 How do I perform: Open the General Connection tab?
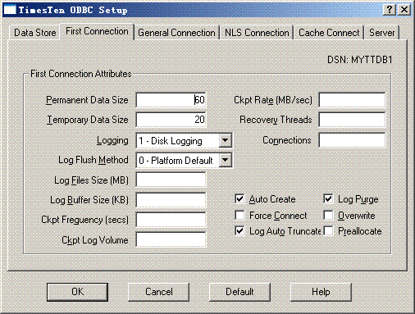pyautogui.click(x=176, y=33)
